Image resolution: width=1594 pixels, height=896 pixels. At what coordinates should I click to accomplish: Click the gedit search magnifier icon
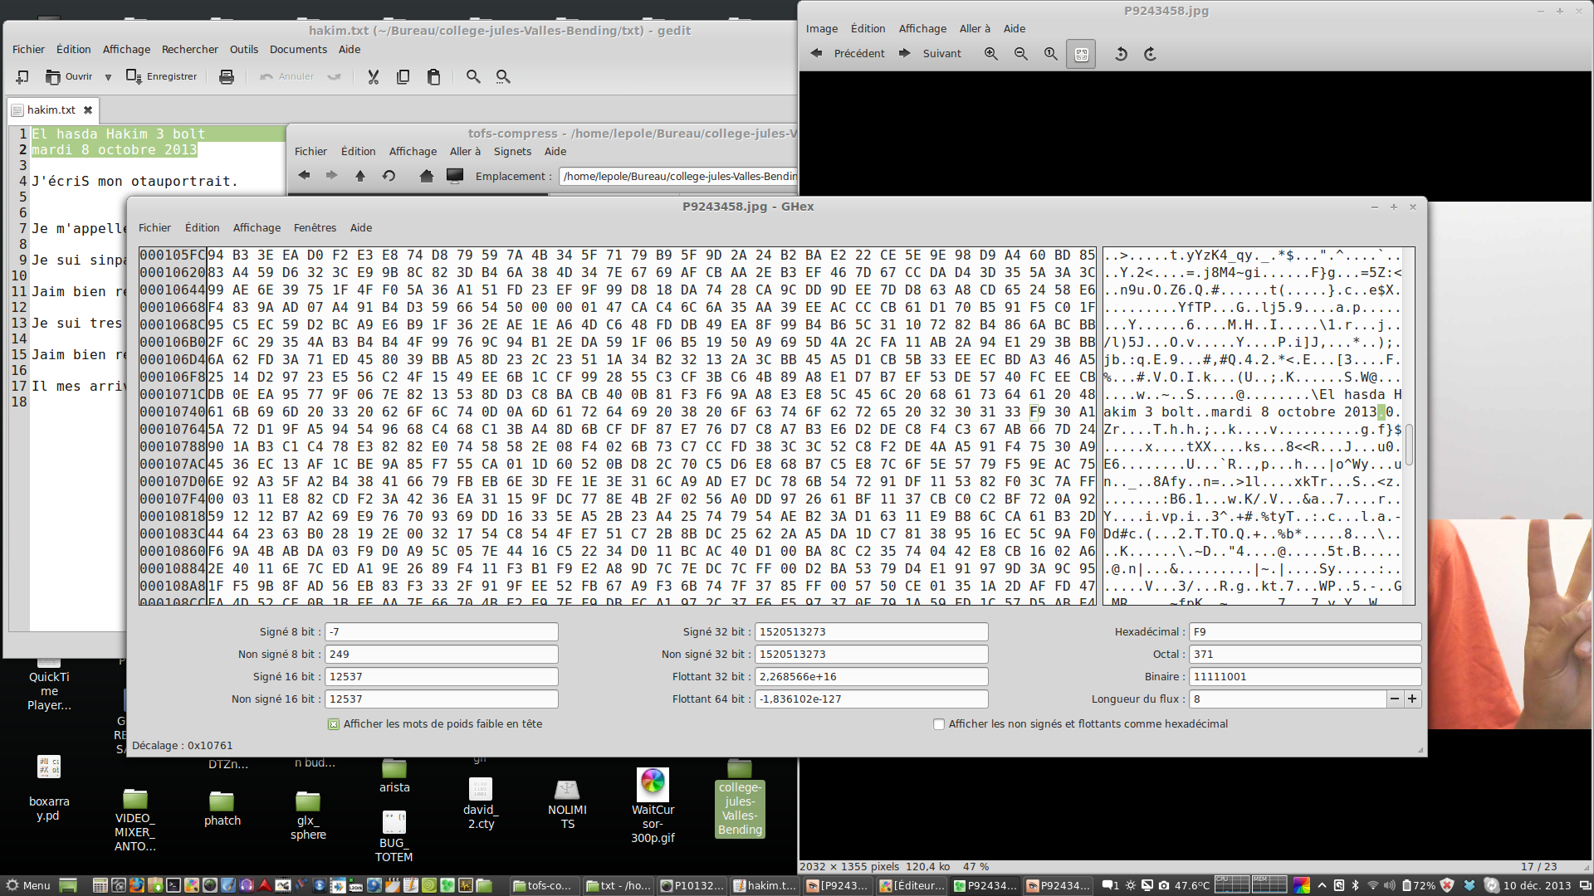[x=473, y=77]
